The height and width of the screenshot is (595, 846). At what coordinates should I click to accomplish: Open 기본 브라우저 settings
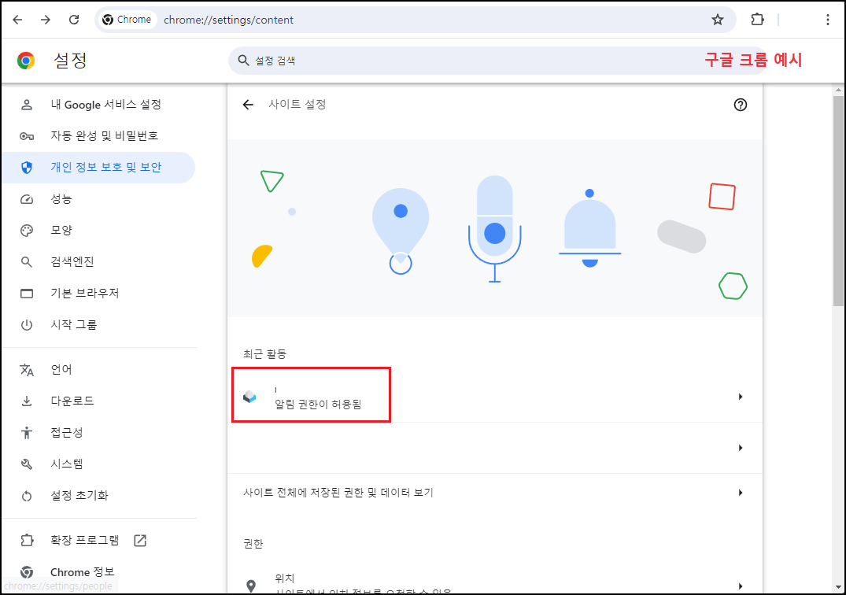pos(98,293)
